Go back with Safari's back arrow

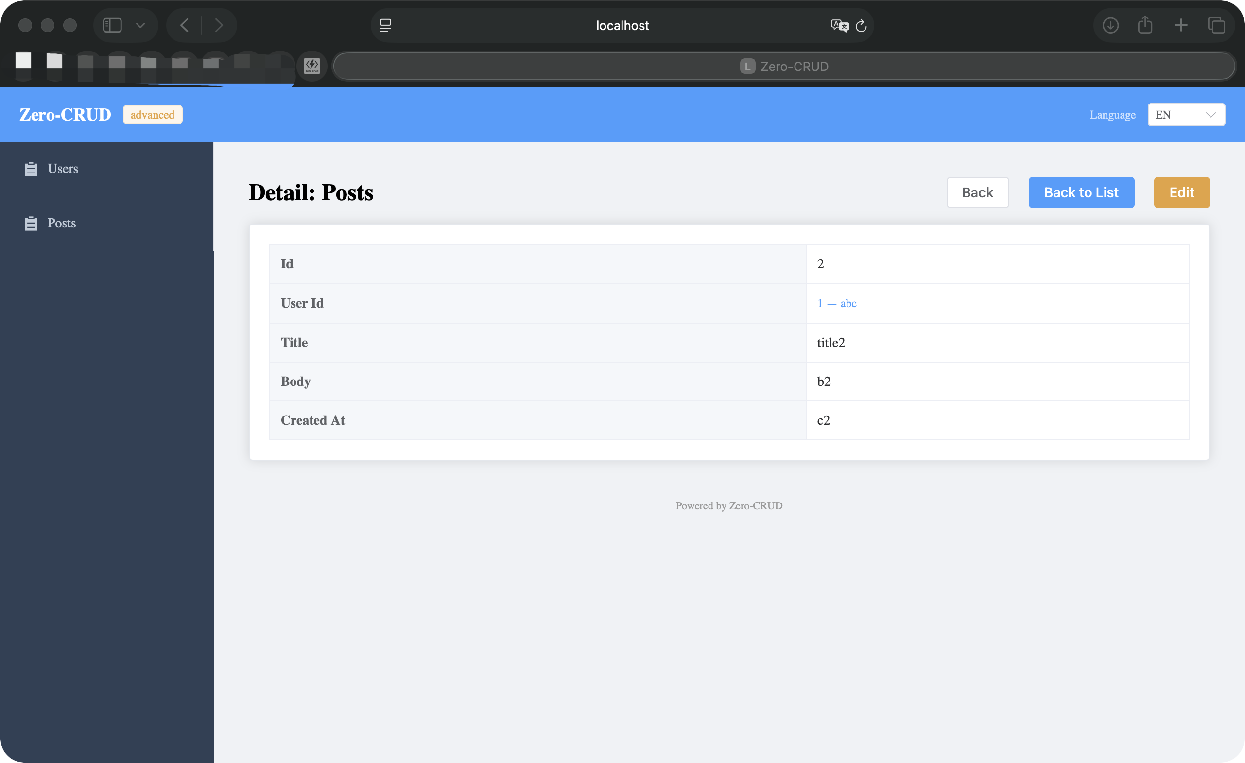(x=185, y=25)
